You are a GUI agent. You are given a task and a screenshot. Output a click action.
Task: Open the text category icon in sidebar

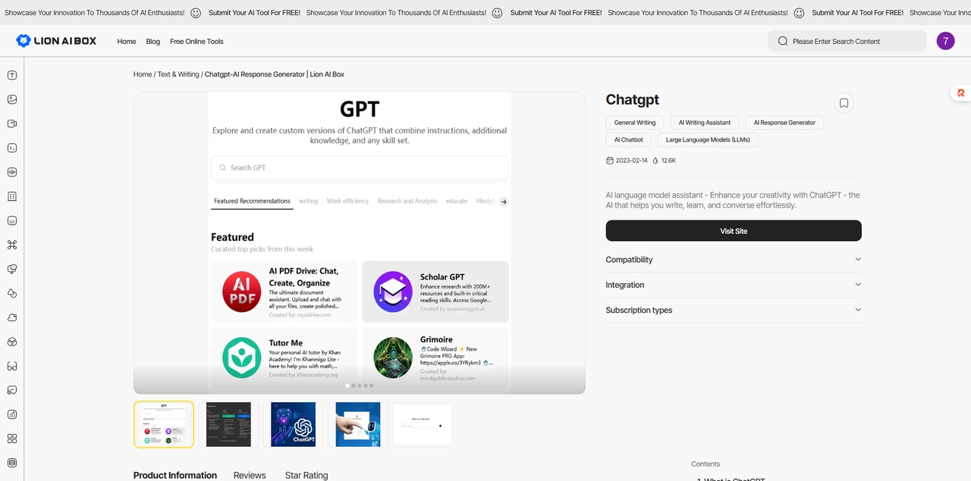pyautogui.click(x=12, y=75)
